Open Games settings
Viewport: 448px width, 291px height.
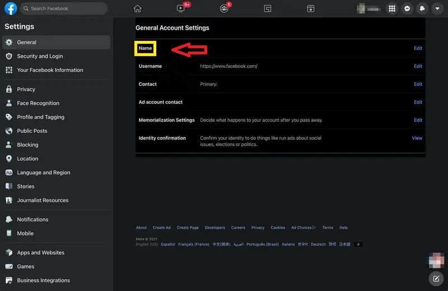click(x=57, y=266)
